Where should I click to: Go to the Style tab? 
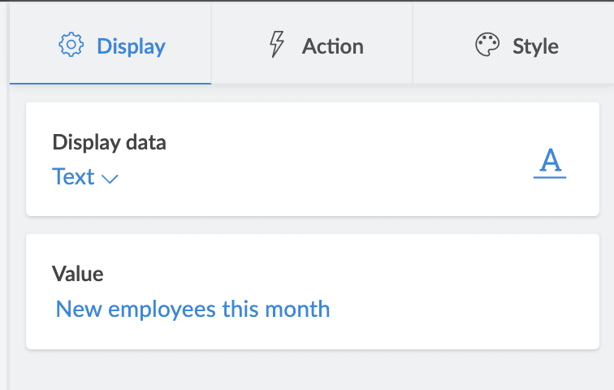tap(515, 45)
